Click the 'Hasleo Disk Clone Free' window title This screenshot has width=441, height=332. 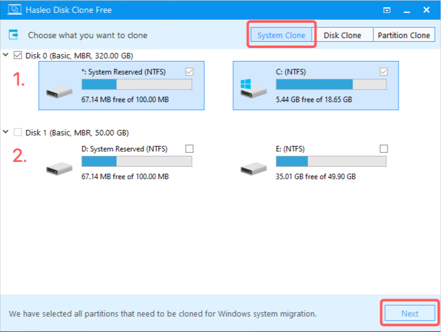coord(69,10)
